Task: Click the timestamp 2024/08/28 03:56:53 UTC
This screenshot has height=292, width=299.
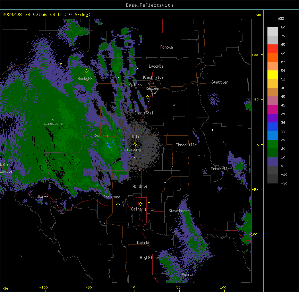Action: (x=34, y=15)
